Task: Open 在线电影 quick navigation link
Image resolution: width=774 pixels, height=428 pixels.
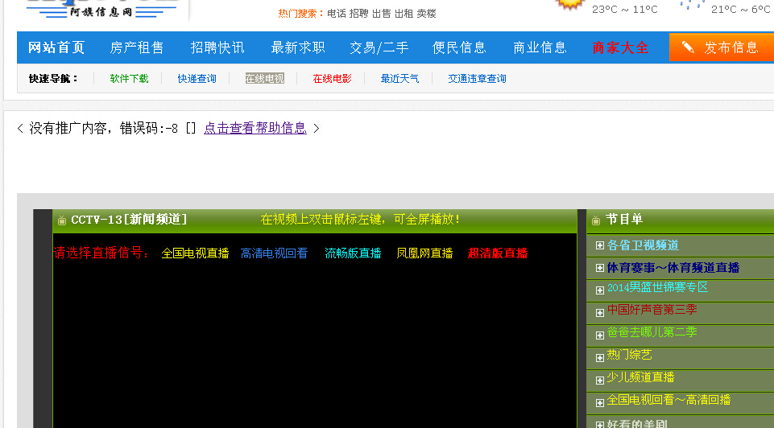Action: pos(332,79)
